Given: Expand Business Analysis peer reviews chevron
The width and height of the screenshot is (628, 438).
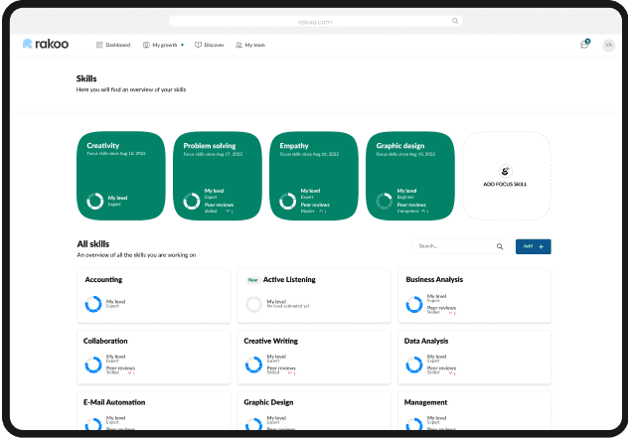Looking at the screenshot, I should click(450, 313).
